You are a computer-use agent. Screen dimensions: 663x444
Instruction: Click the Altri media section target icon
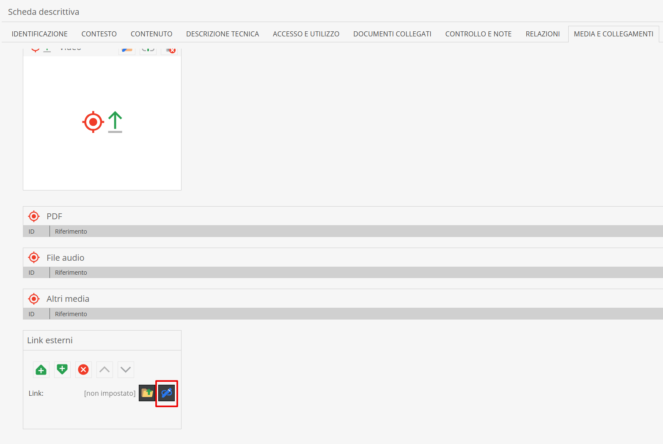34,299
